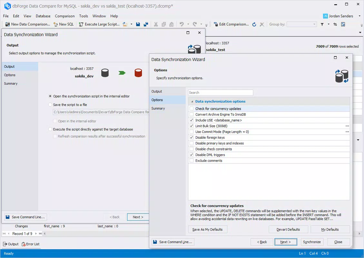Go to last record in navigator
This screenshot has width=364, height=258.
pos(40,233)
